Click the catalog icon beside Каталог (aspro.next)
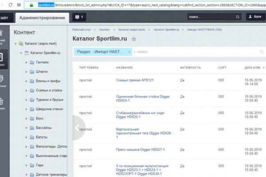This screenshot has width=266, height=177. (x=21, y=43)
